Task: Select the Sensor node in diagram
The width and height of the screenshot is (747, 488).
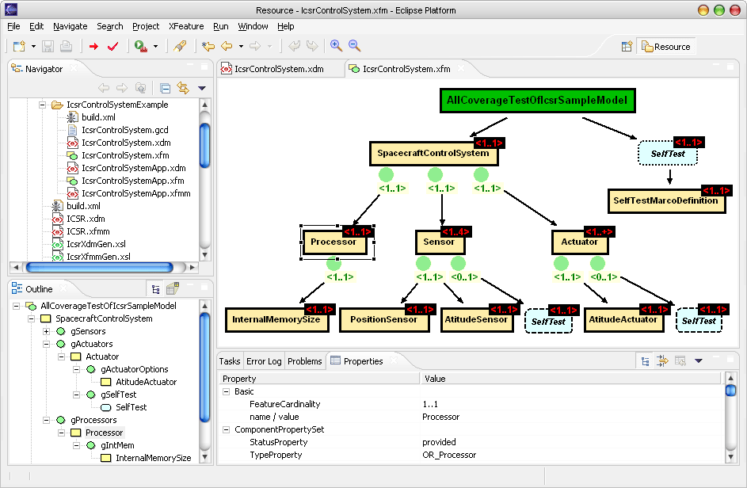Action: pyautogui.click(x=439, y=242)
